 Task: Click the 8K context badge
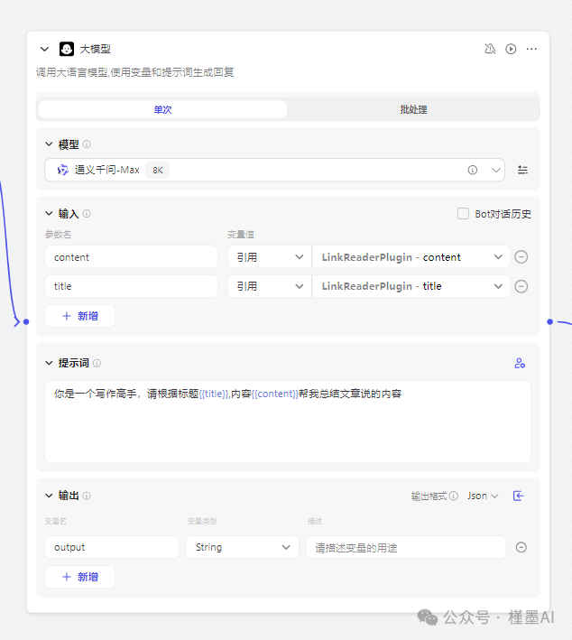point(158,171)
